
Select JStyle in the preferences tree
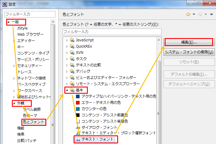click(x=22, y=28)
